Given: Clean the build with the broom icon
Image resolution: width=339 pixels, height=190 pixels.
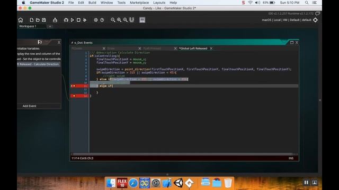Looking at the screenshot, I should (x=85, y=20).
